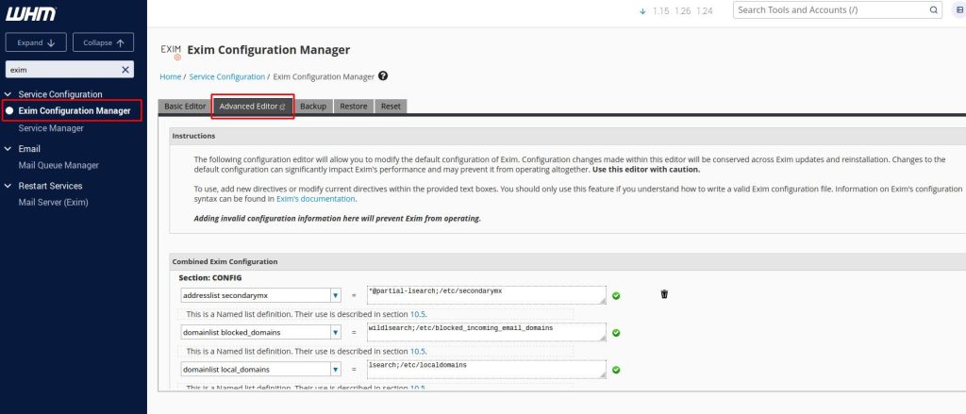Open Mail Queue Manager in sidebar
This screenshot has height=414, width=966.
58,165
